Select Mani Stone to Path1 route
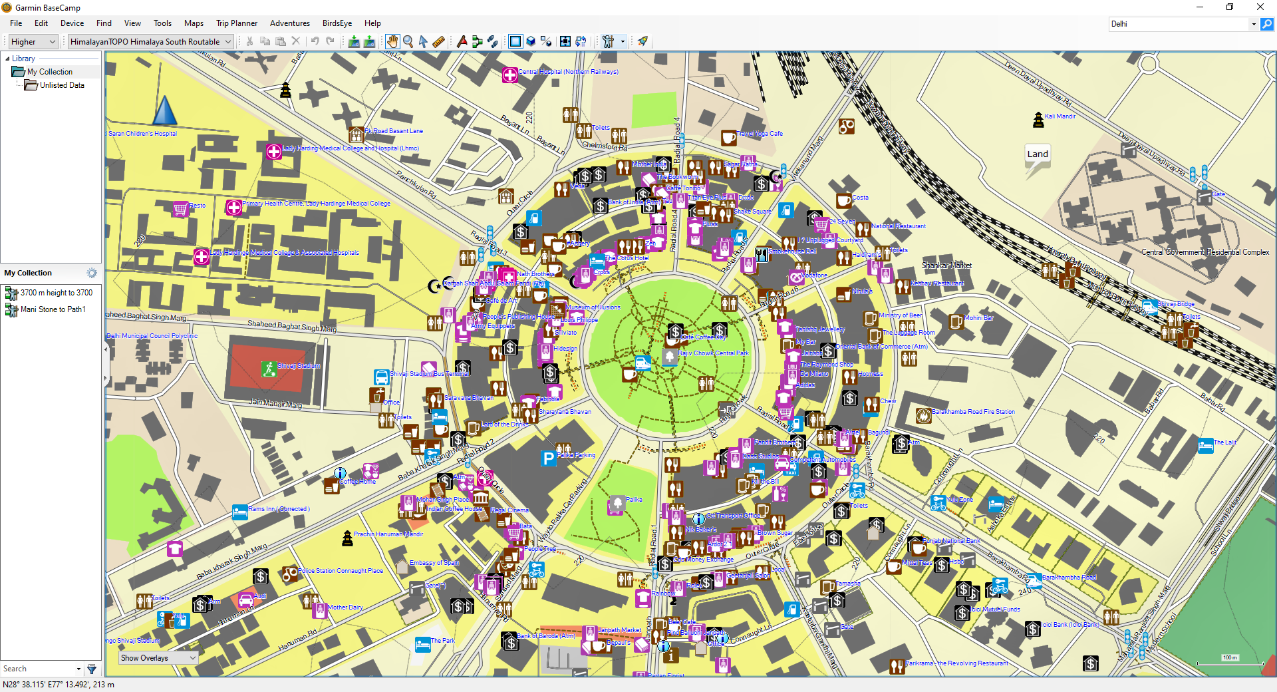 point(53,309)
